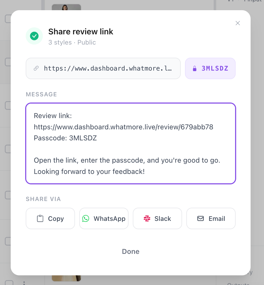The width and height of the screenshot is (264, 285).
Task: Click the 3MLSDZ passcode chip
Action: point(210,68)
